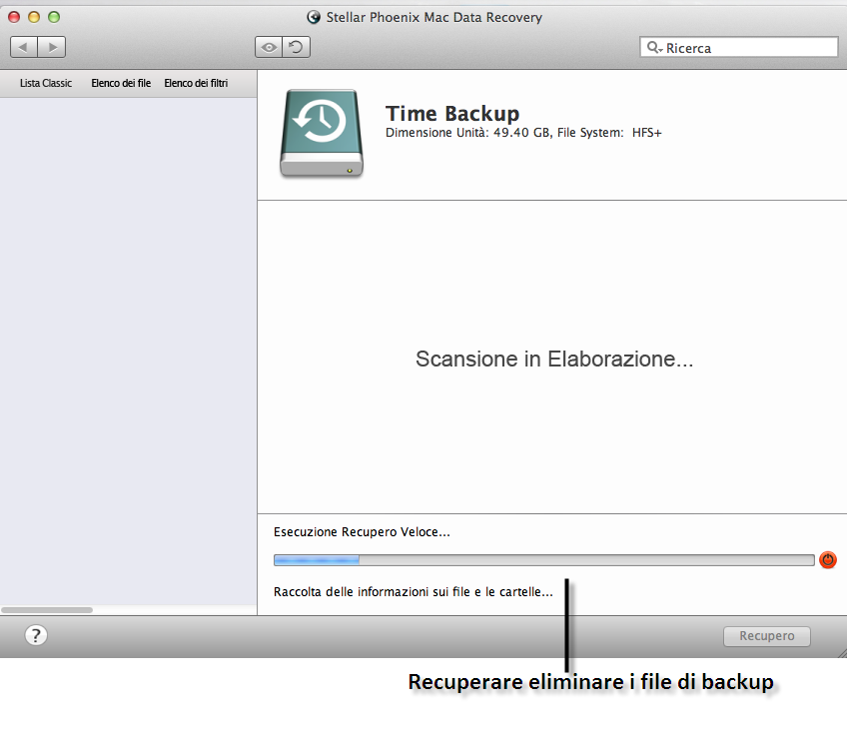Click the Stellar Phoenix Mac Data Recovery title
This screenshot has height=729, width=847.
[433, 17]
